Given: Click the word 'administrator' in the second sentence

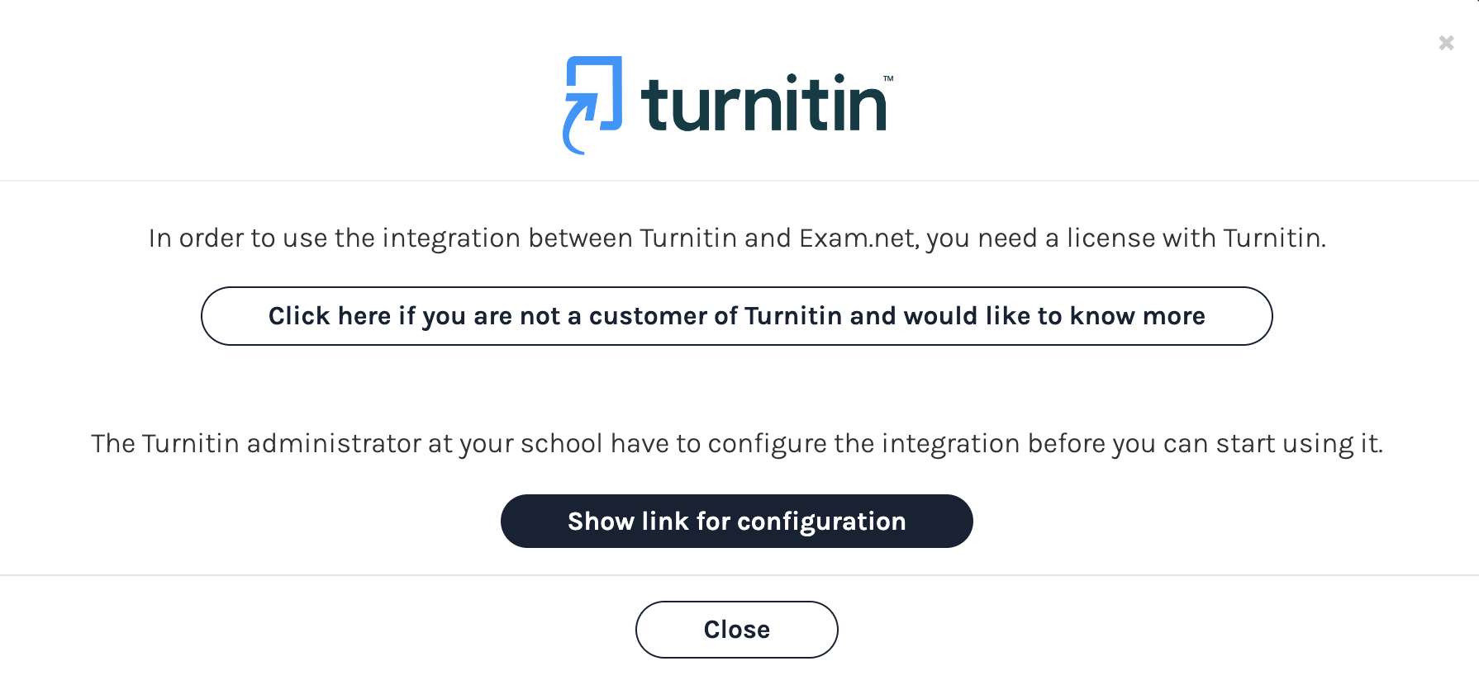Looking at the screenshot, I should [x=334, y=444].
